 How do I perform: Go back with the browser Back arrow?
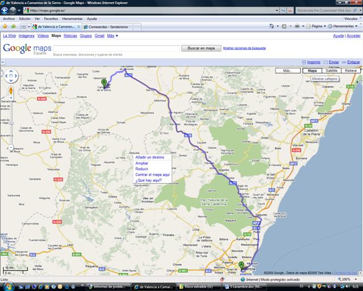[5, 10]
